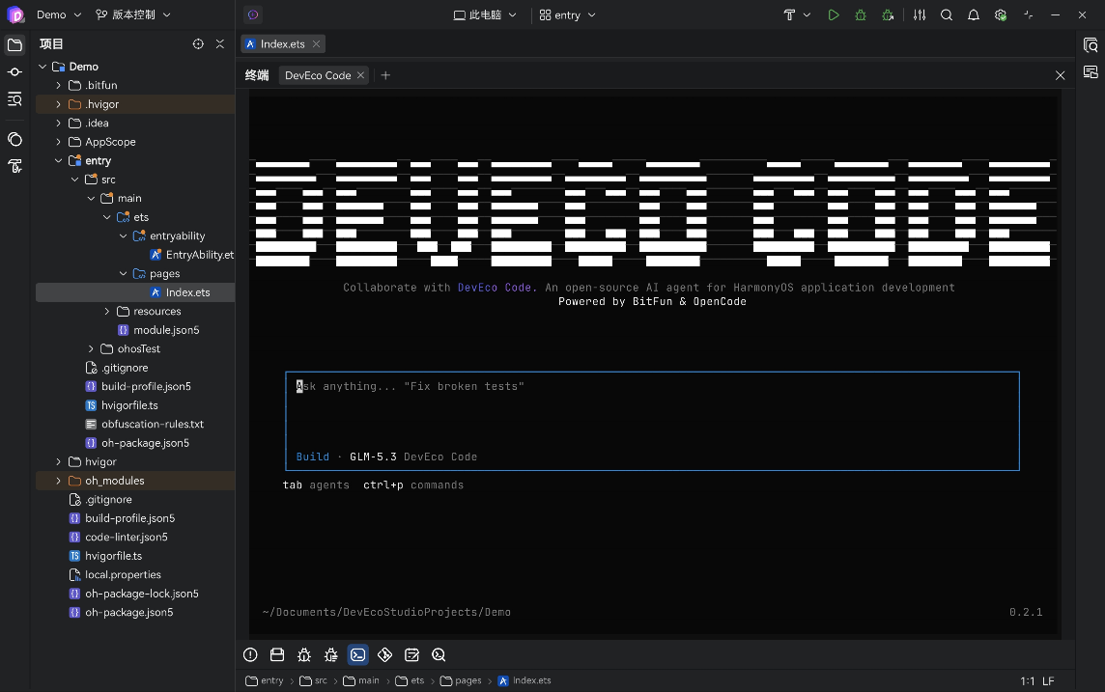Screen dimensions: 1105x692
Task: Open module.json5 in the project tree
Action: (166, 329)
